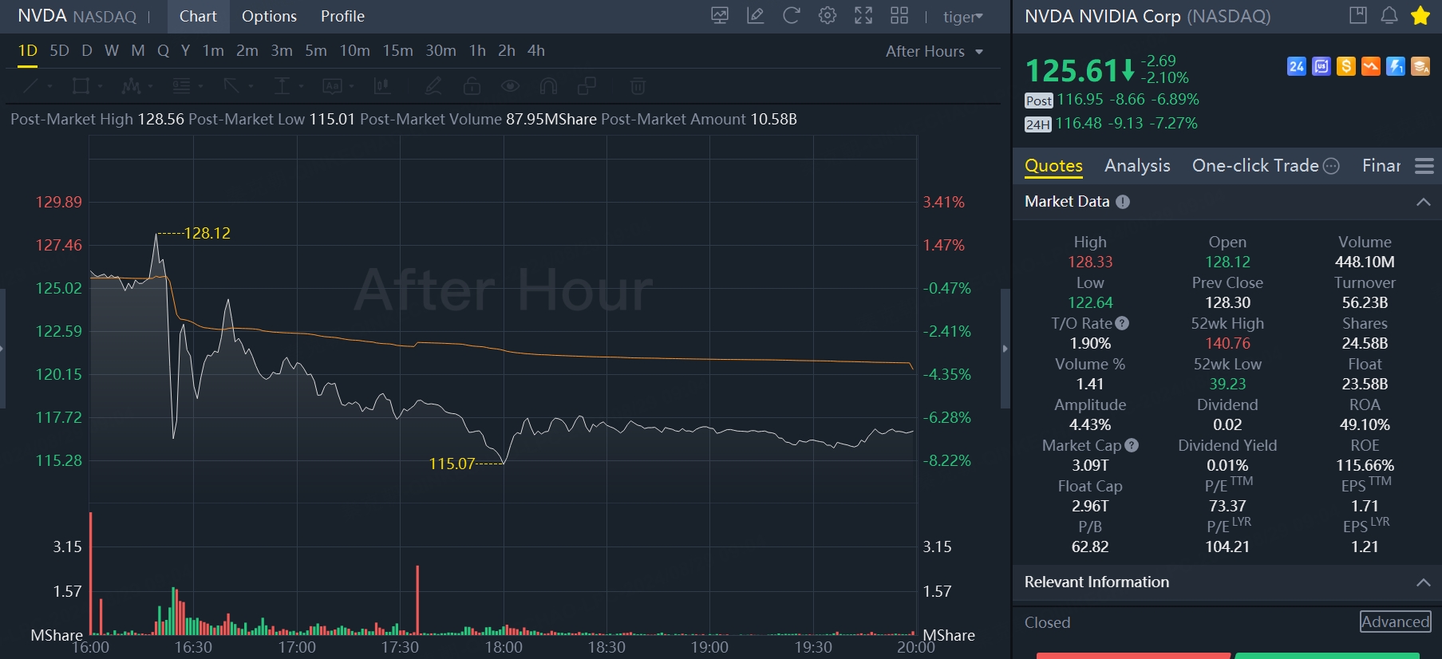This screenshot has height=659, width=1442.
Task: Open info tooltip next to Market Data
Action: (x=1123, y=202)
